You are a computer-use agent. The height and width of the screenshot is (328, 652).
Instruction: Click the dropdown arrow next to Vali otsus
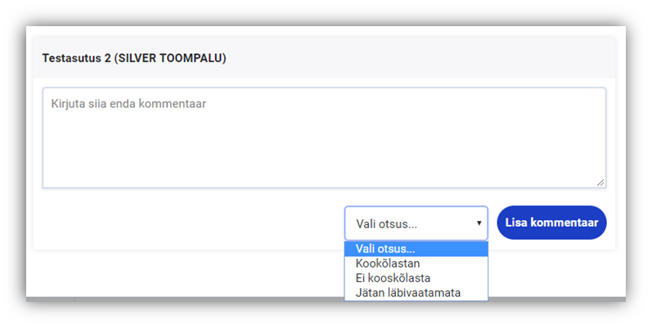479,223
